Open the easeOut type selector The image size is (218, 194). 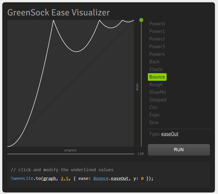click(170, 134)
